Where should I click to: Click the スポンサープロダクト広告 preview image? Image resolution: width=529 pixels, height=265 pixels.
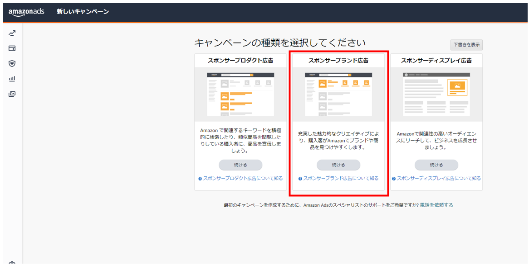tap(240, 95)
